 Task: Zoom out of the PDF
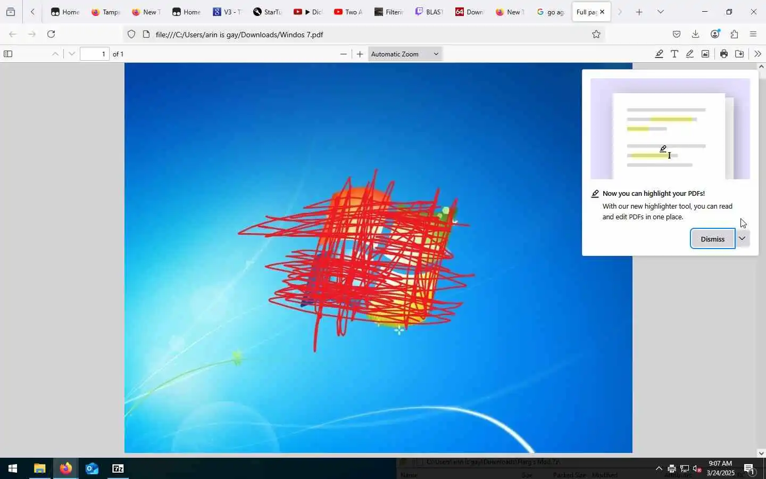point(344,54)
